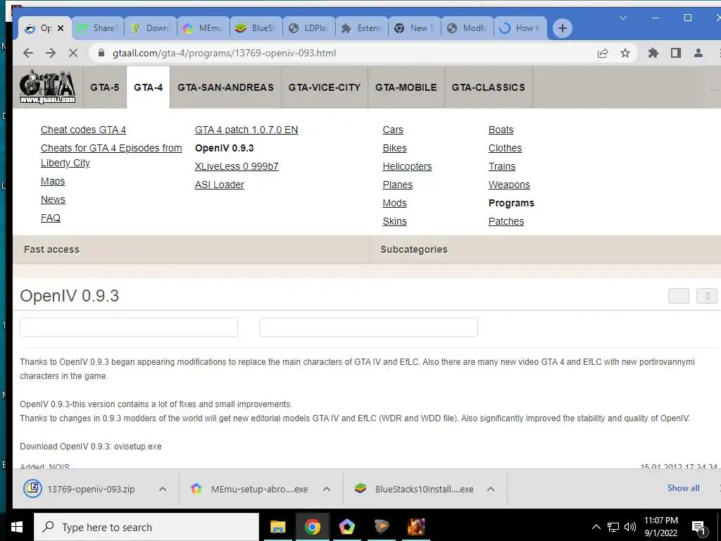721x541 pixels.
Task: Go forward to next page
Action: 51,53
